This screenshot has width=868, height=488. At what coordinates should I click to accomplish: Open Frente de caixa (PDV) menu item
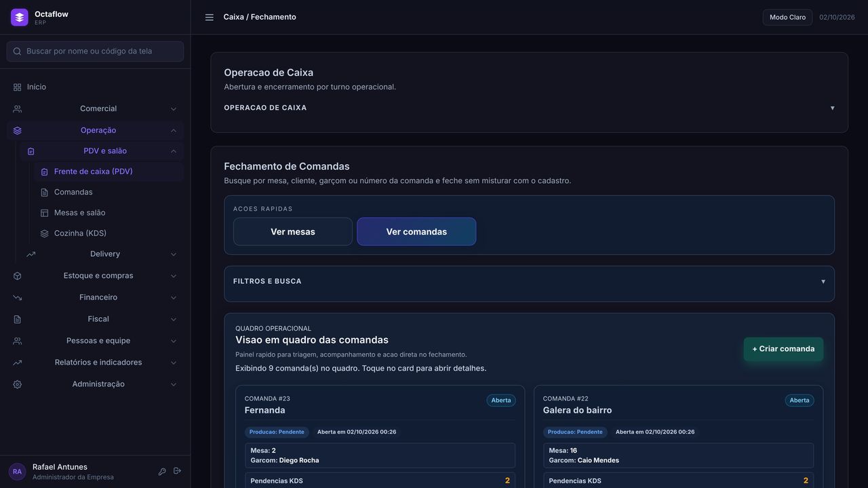click(x=108, y=171)
